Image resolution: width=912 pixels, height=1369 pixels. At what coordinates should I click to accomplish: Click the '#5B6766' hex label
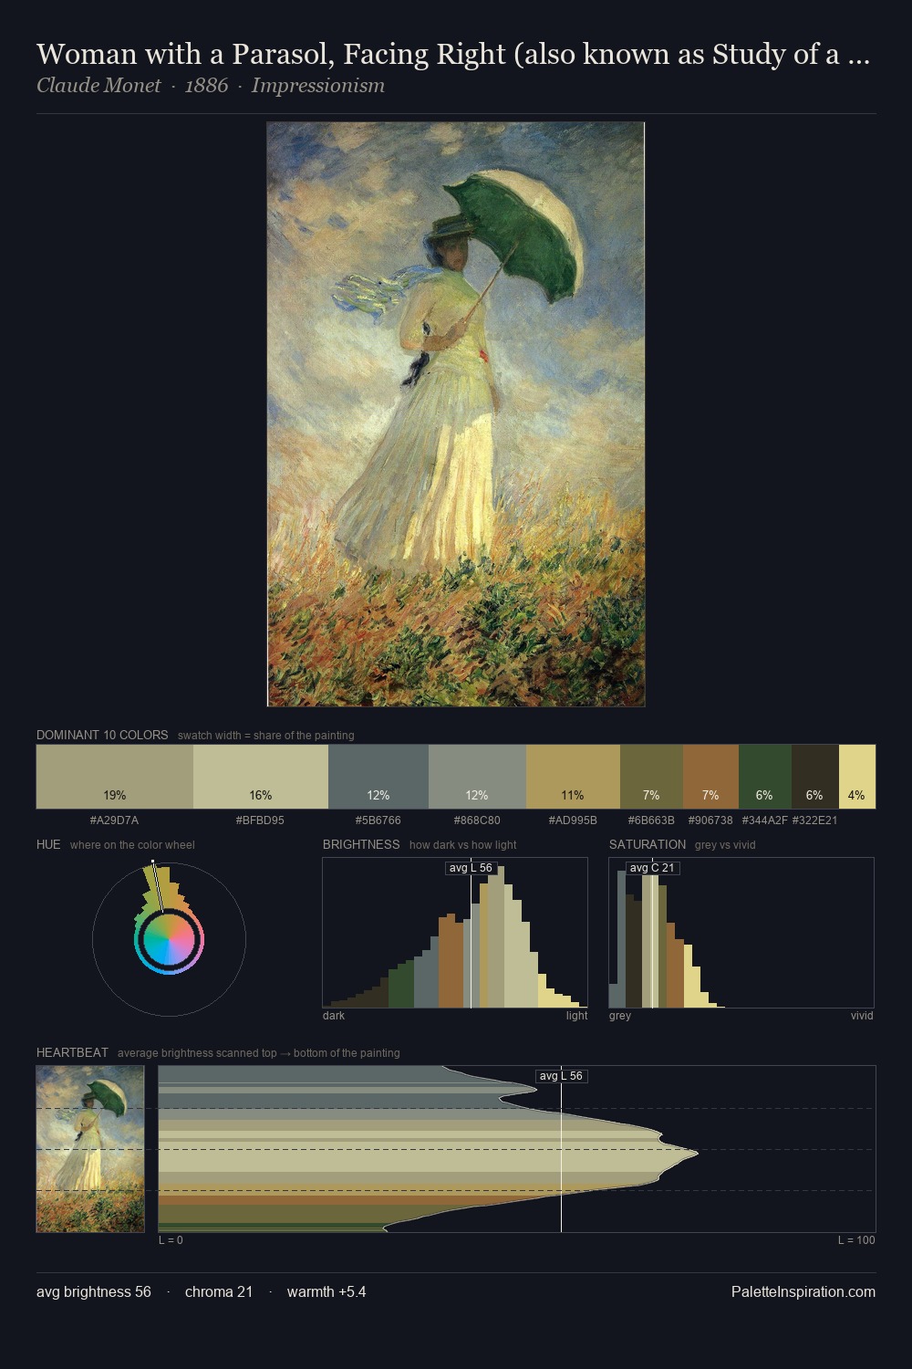click(x=378, y=820)
